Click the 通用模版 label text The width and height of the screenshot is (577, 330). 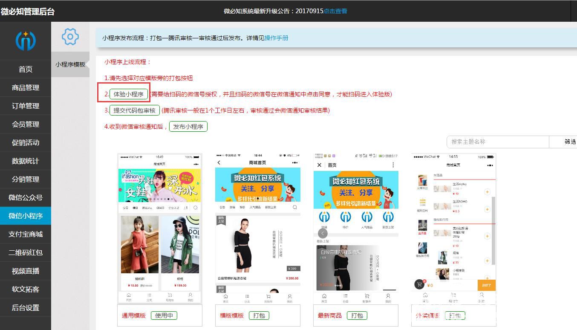(x=134, y=316)
